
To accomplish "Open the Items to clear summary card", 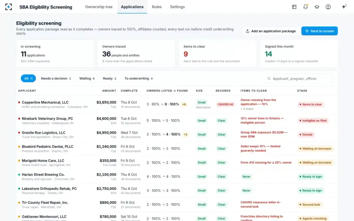I will (218, 54).
